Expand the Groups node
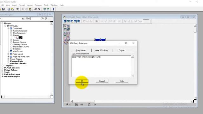The width and height of the screenshot is (203, 114). click(x=11, y=40)
